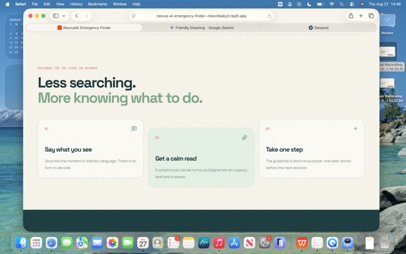Open the File menu
Image resolution: width=406 pixels, height=254 pixels.
(35, 4)
